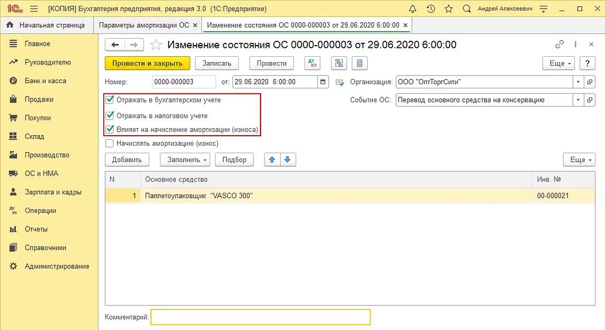Click inventory number cell 00-000021

click(563, 196)
